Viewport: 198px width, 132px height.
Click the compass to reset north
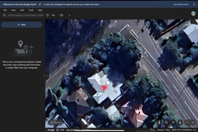[180, 122]
